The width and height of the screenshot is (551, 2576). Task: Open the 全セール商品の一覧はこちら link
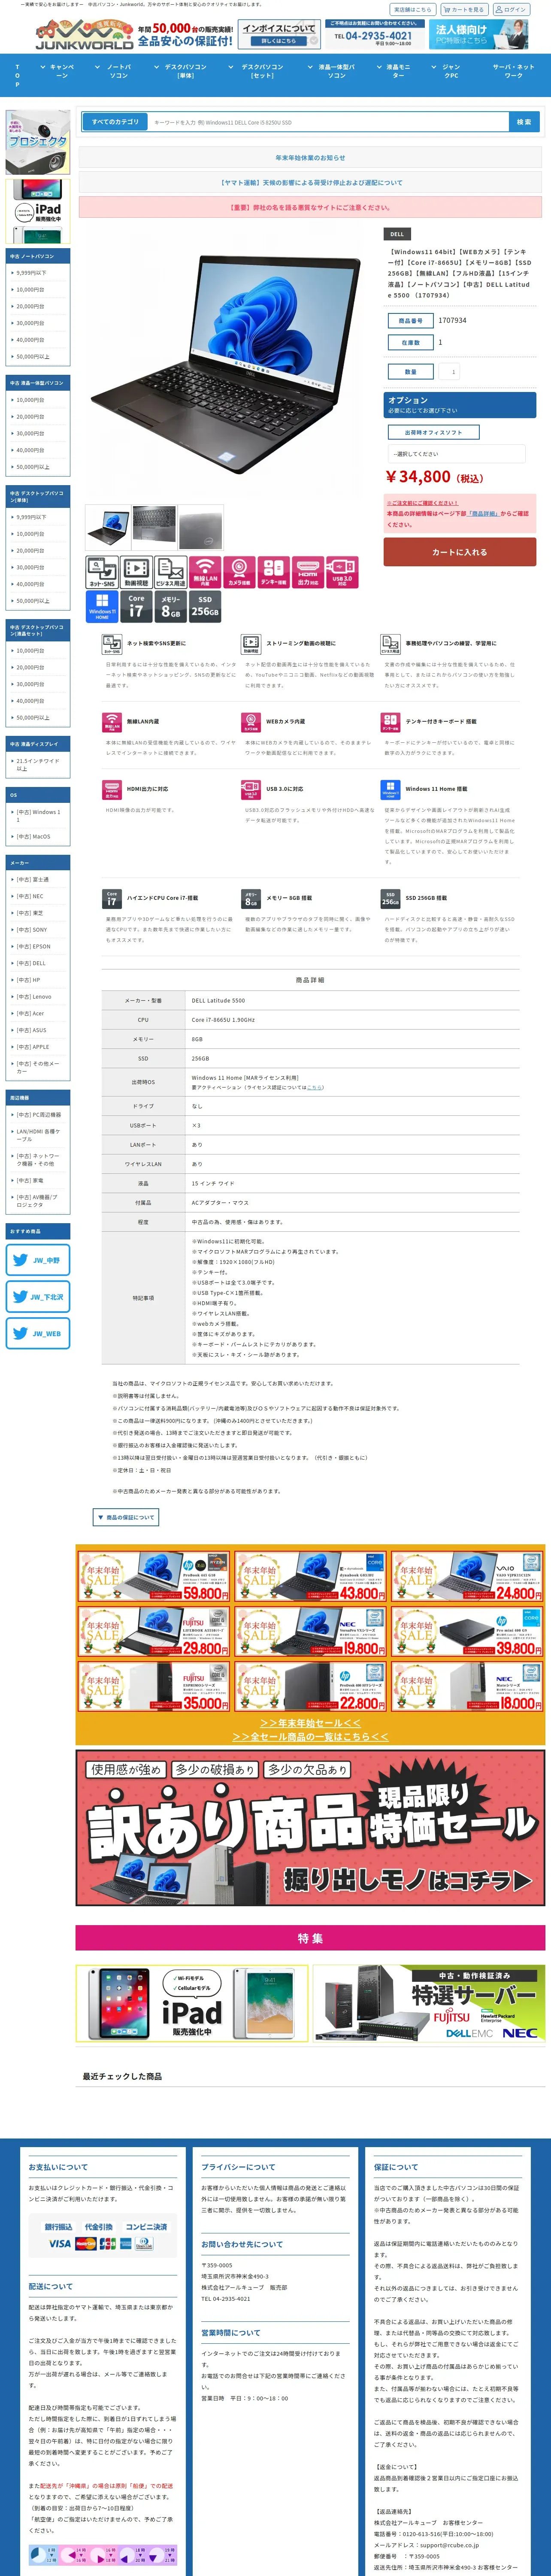(x=310, y=1737)
